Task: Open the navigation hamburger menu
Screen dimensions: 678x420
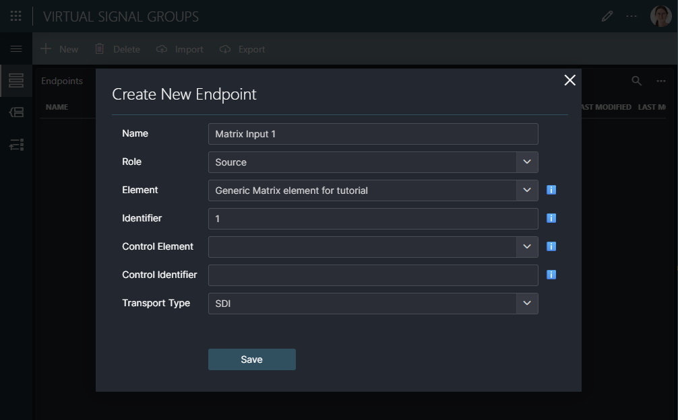Action: [x=16, y=48]
